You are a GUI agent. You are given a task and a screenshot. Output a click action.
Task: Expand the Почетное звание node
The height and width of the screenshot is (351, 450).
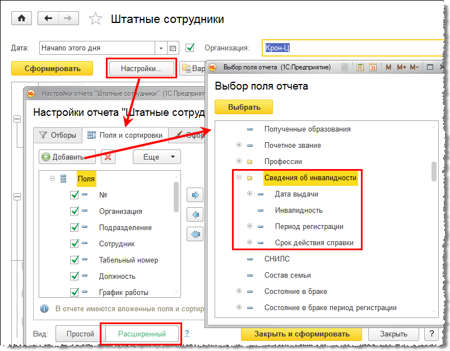(239, 145)
